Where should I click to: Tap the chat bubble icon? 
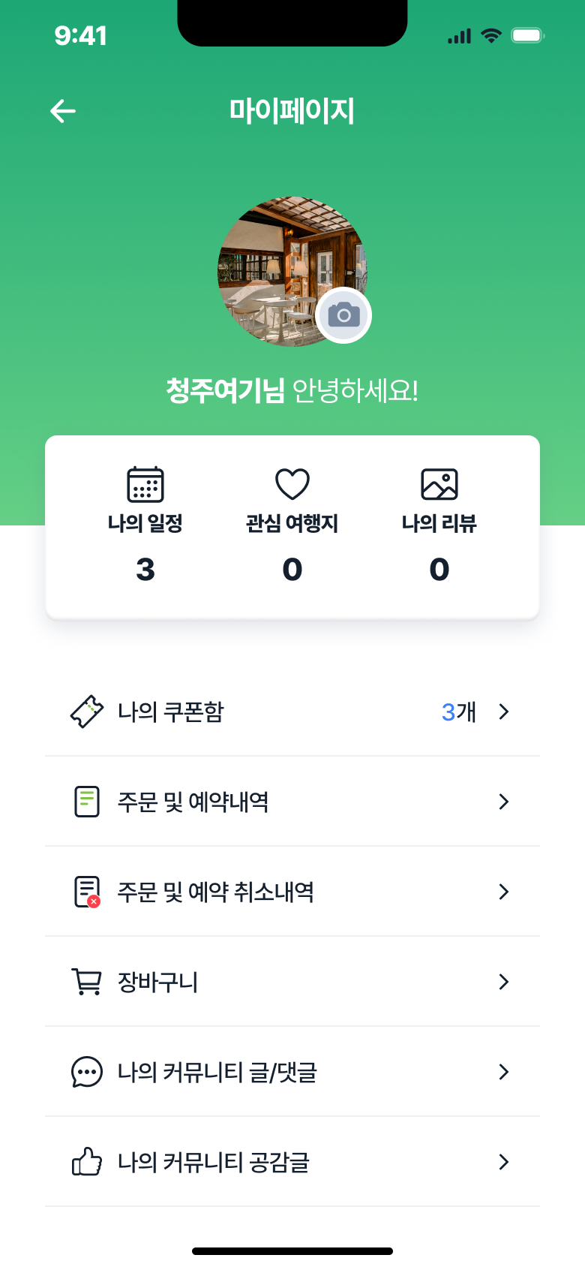(x=87, y=1072)
